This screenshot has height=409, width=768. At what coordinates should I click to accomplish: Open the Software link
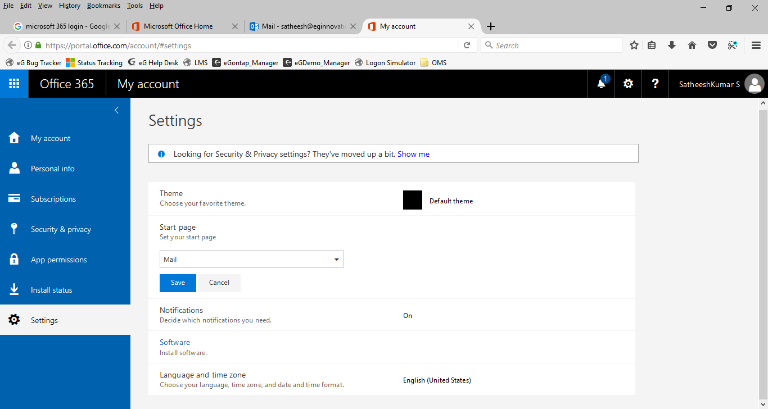[x=175, y=342]
